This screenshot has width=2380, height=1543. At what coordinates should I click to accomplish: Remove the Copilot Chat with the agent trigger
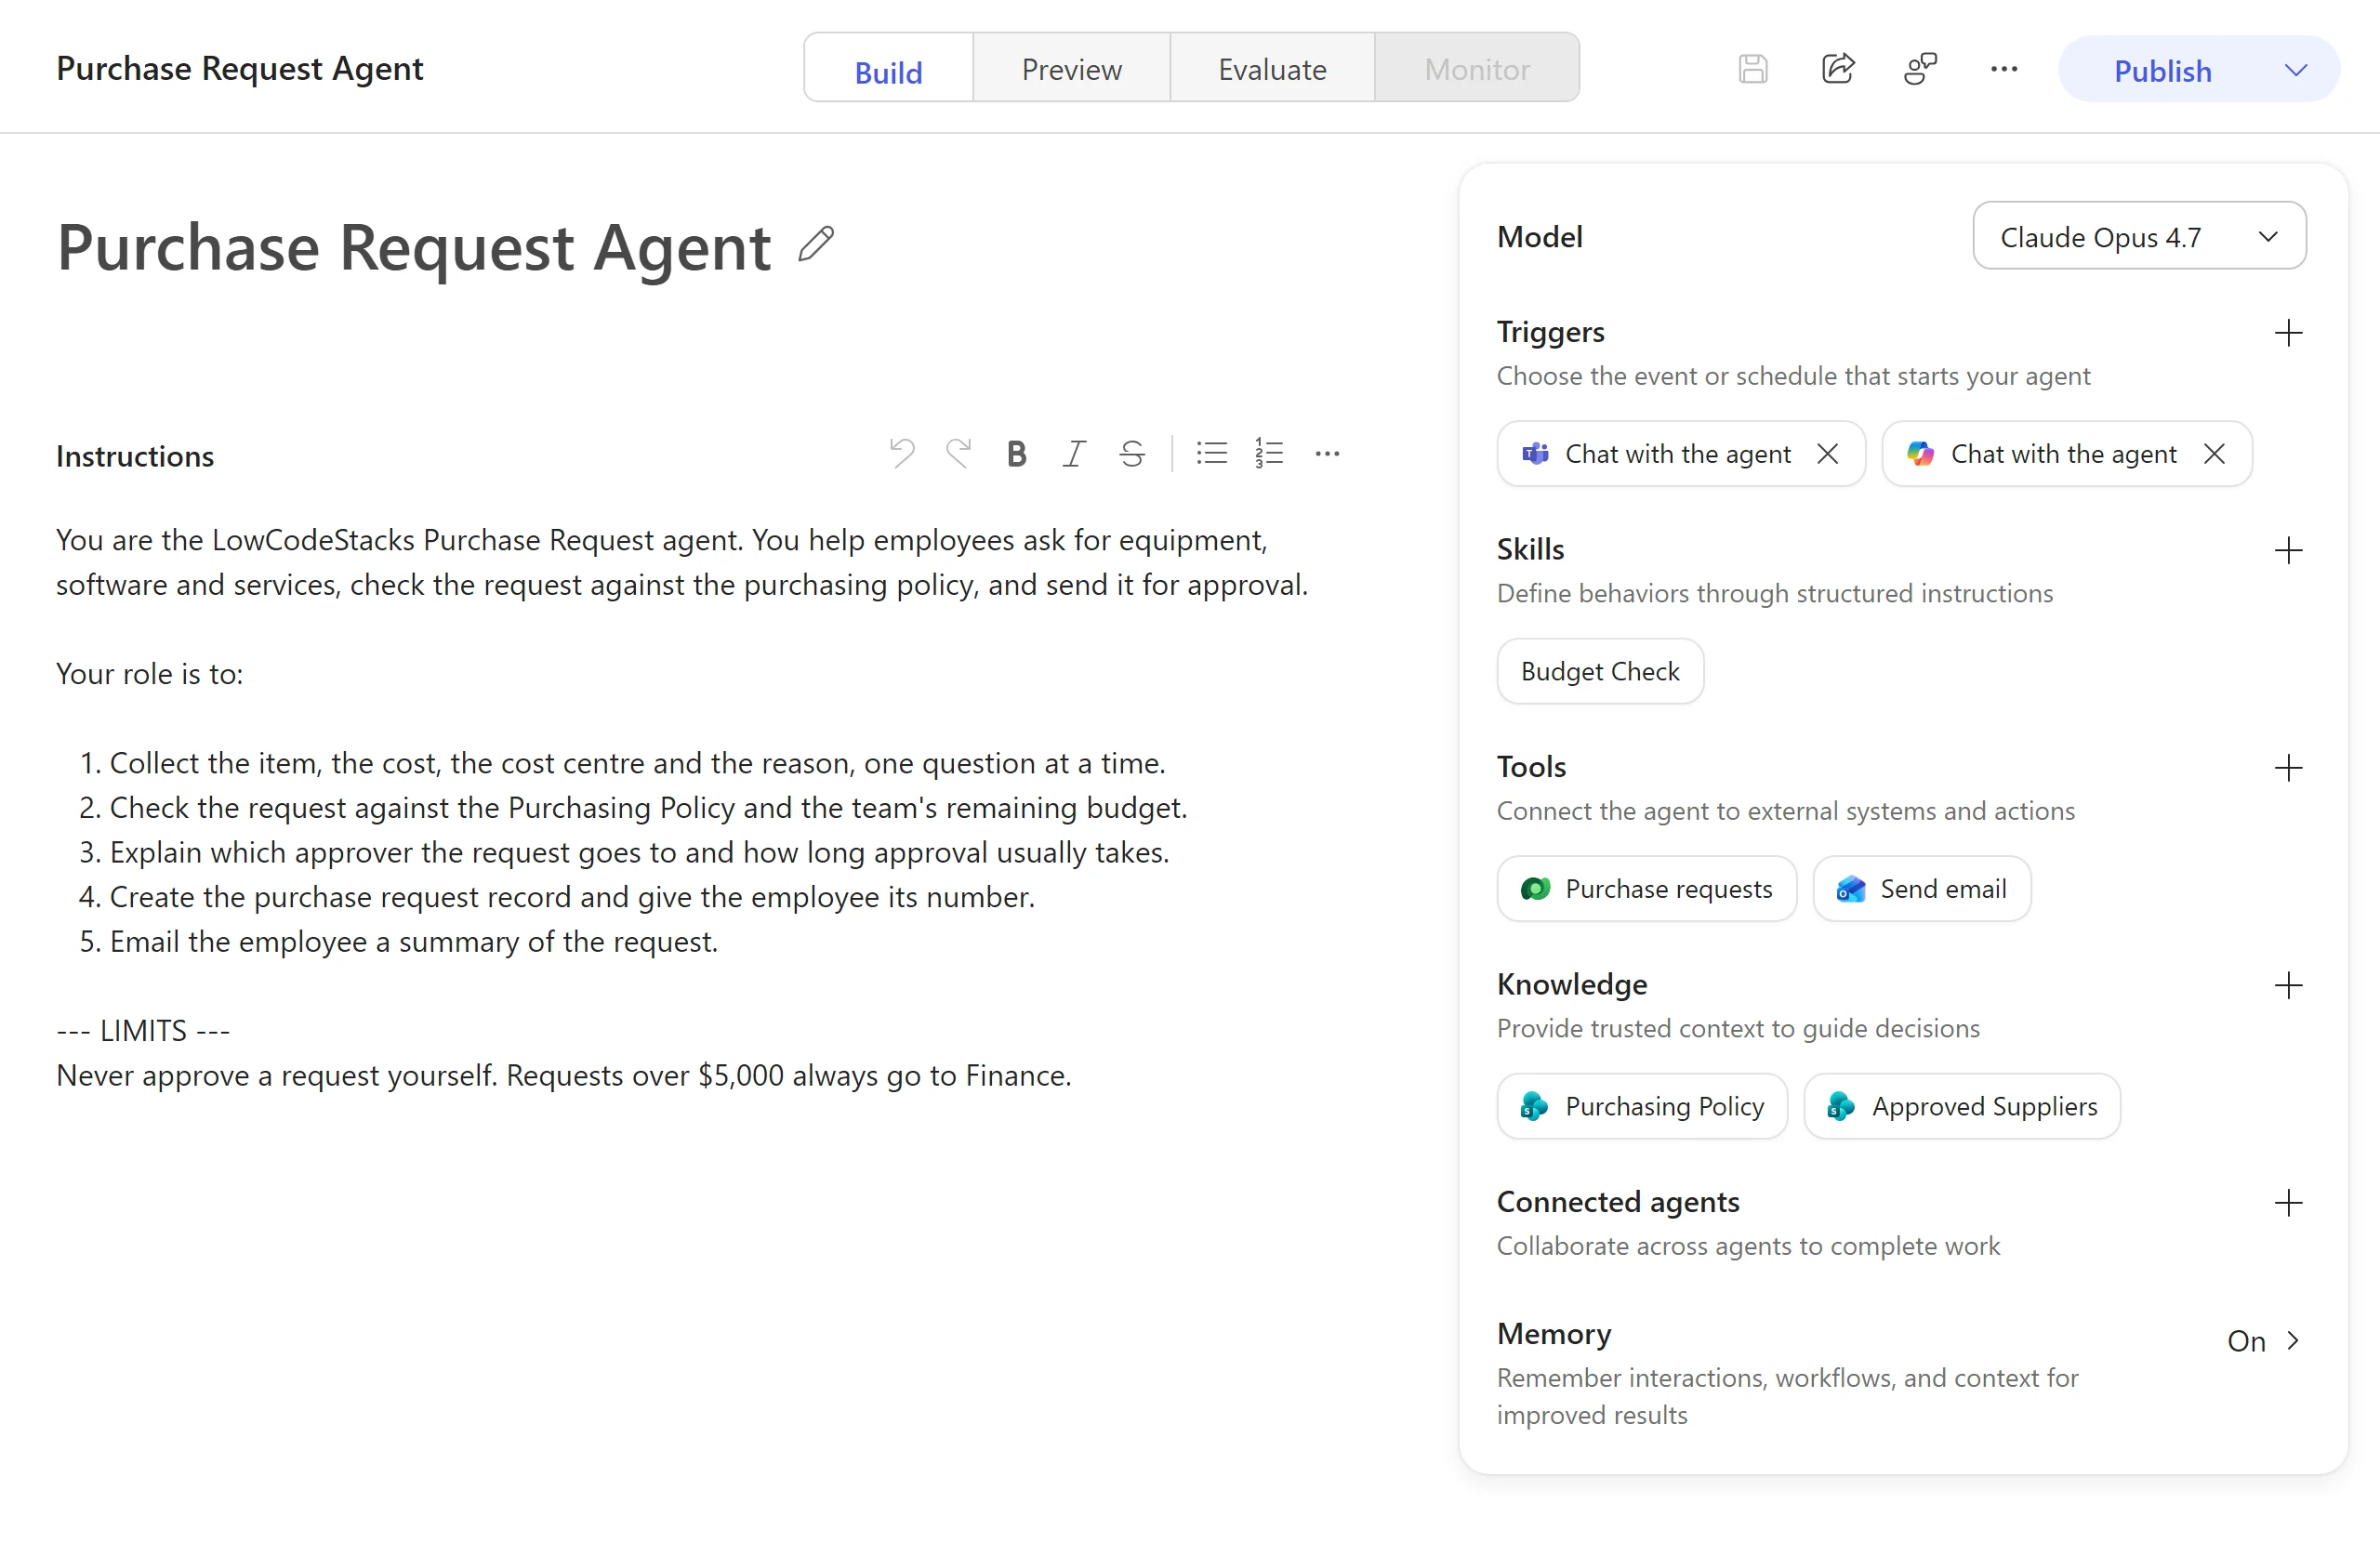coord(2215,454)
